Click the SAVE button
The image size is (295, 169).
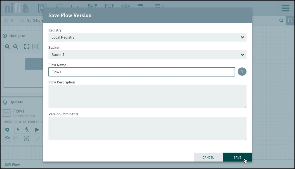click(x=237, y=157)
